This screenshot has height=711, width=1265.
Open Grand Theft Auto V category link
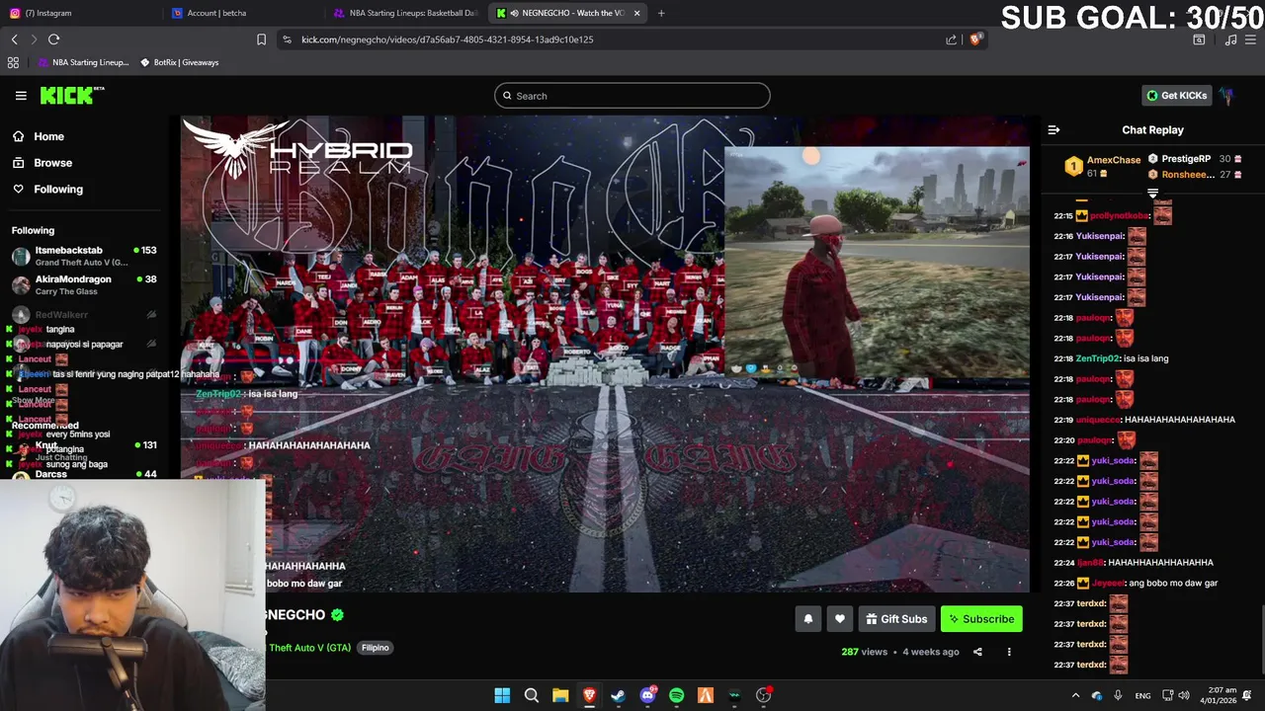pos(308,648)
